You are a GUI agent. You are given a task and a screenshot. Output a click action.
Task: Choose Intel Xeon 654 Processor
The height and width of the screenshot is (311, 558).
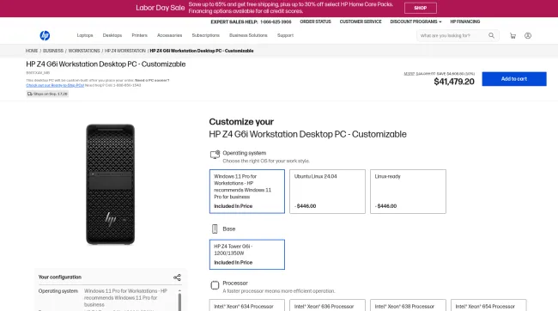coord(488,305)
